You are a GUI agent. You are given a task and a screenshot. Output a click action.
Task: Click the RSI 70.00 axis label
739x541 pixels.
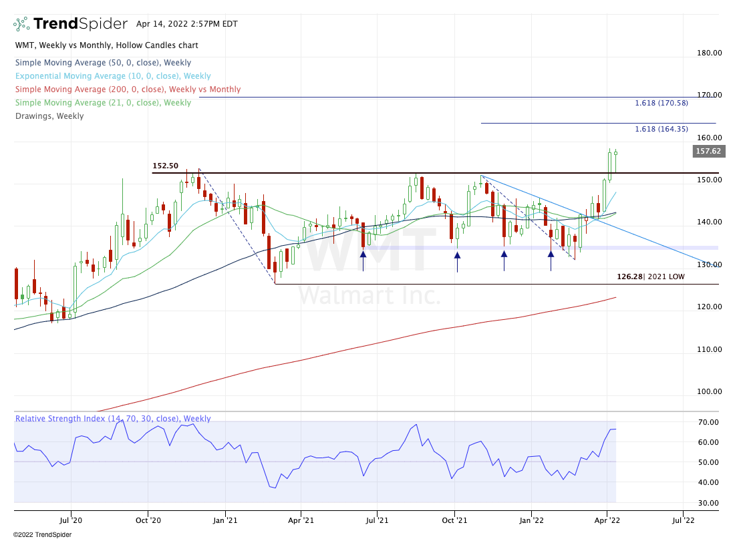pyautogui.click(x=708, y=422)
